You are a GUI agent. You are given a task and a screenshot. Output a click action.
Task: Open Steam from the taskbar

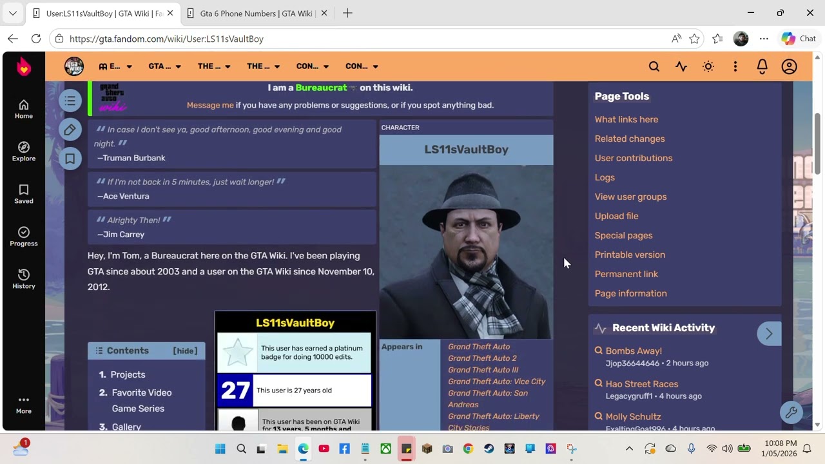point(489,449)
